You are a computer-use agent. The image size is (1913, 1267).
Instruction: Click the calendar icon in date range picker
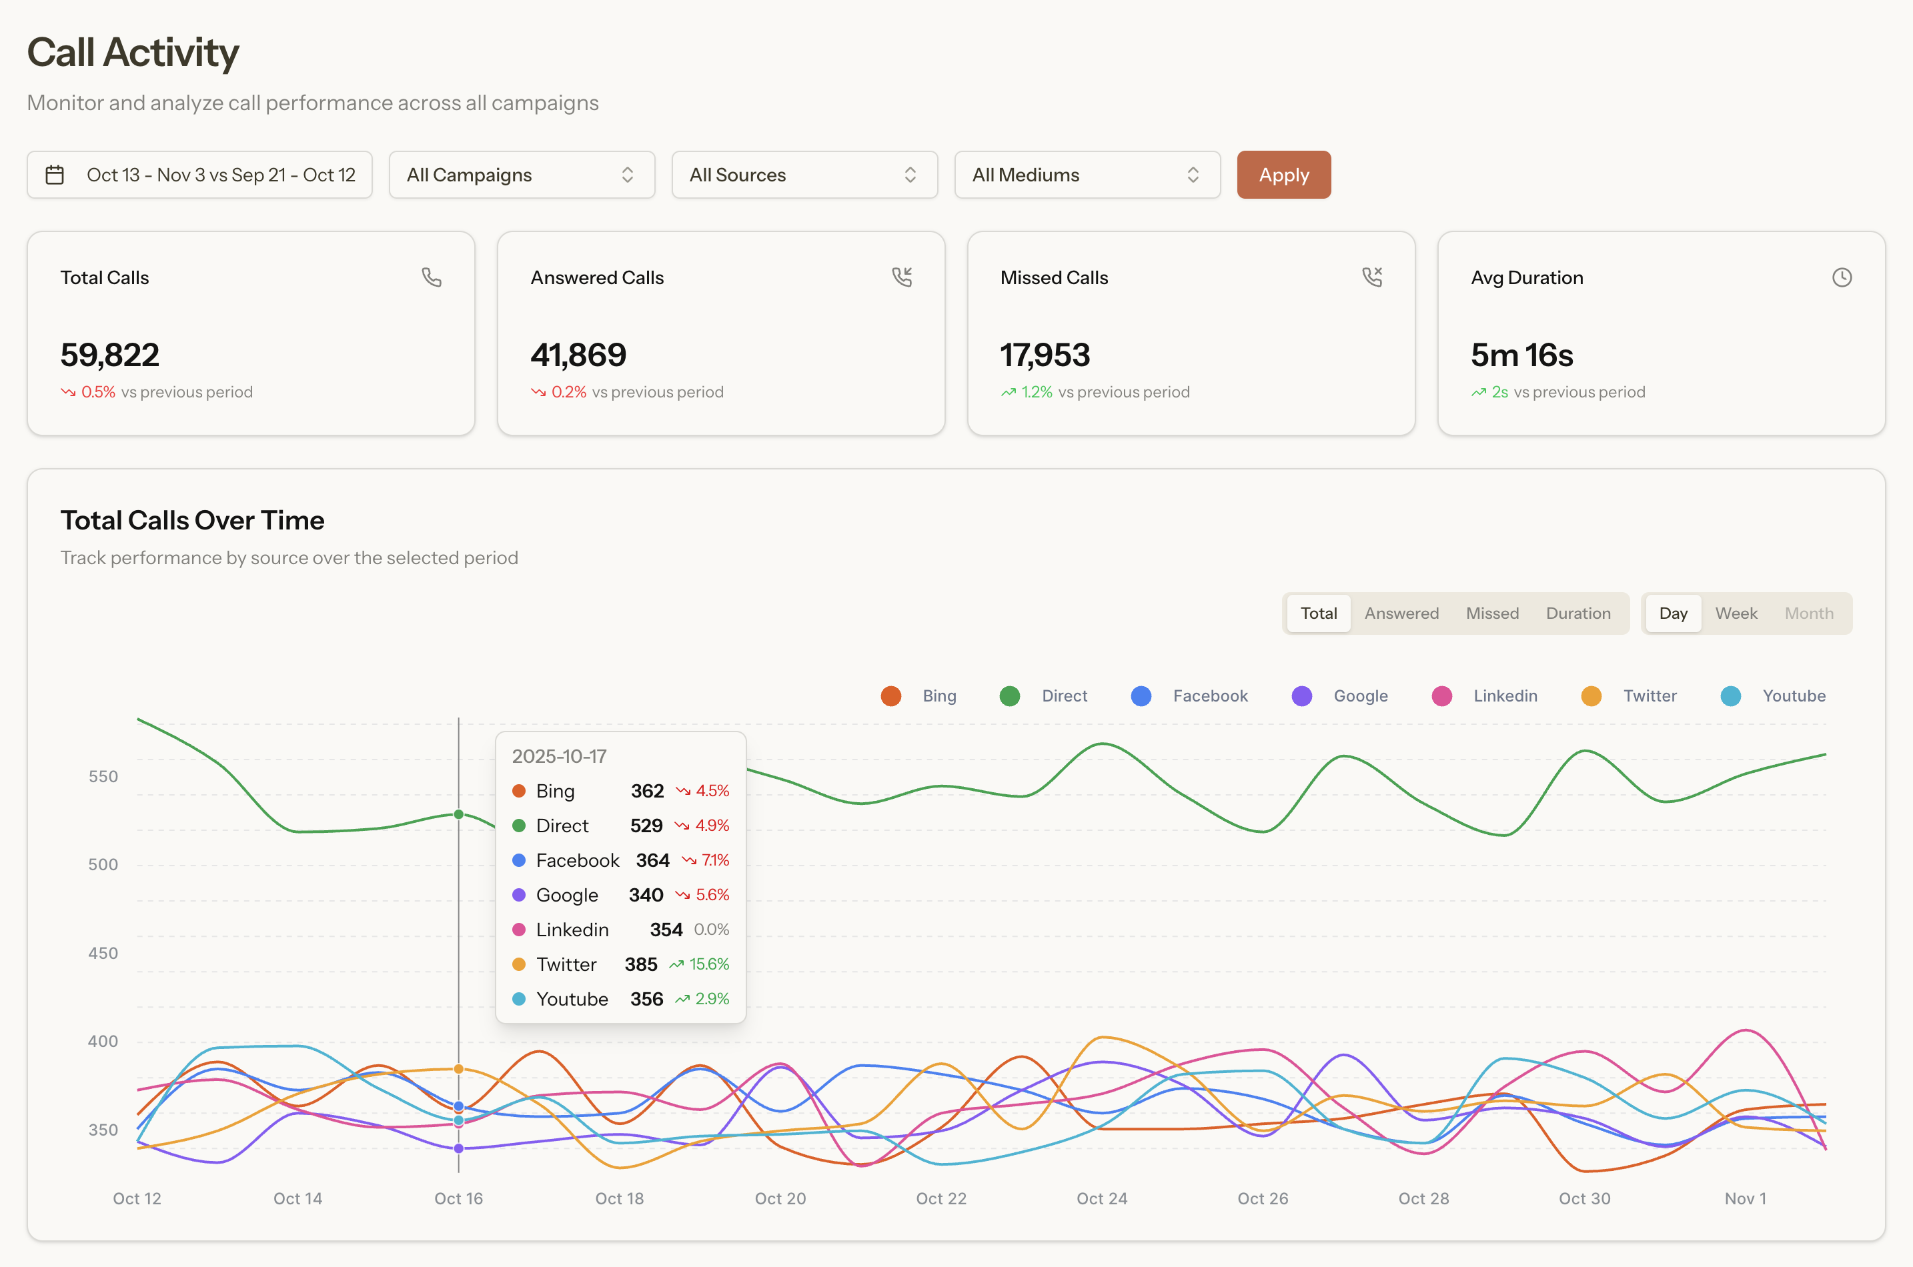[x=55, y=175]
